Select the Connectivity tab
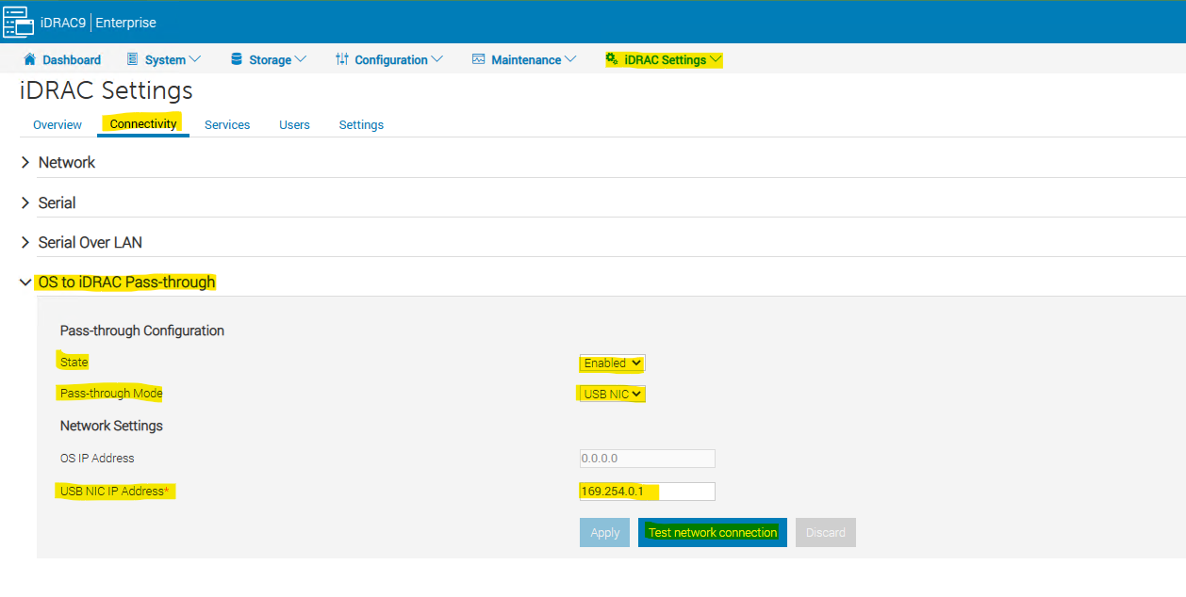 pos(143,124)
